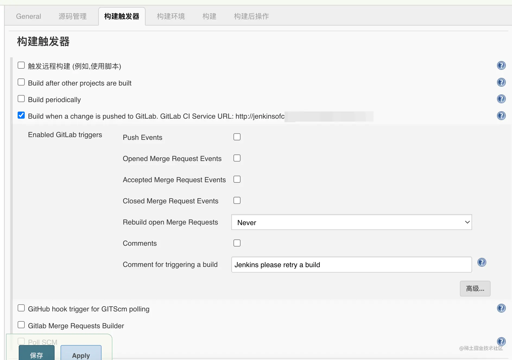Click the Enabled GitLab triggers label
512x360 pixels.
[x=65, y=135]
